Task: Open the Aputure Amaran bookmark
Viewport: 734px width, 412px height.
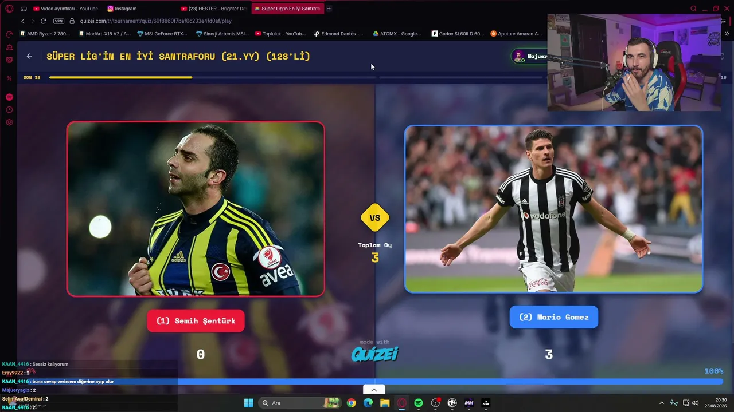Action: tap(516, 34)
